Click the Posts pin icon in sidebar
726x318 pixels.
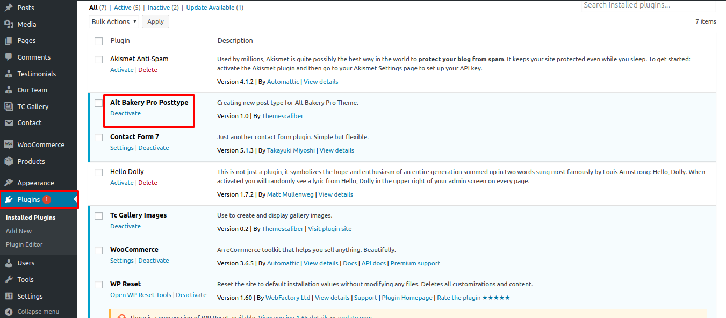[9, 8]
